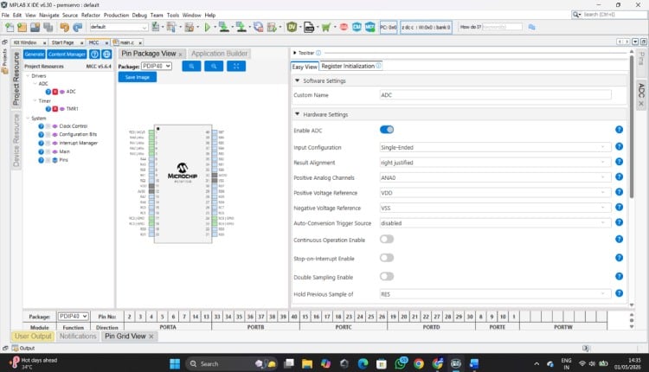Click the MCC help question icon beside Content Manager
Screen dimensions: 649x372
click(x=94, y=55)
